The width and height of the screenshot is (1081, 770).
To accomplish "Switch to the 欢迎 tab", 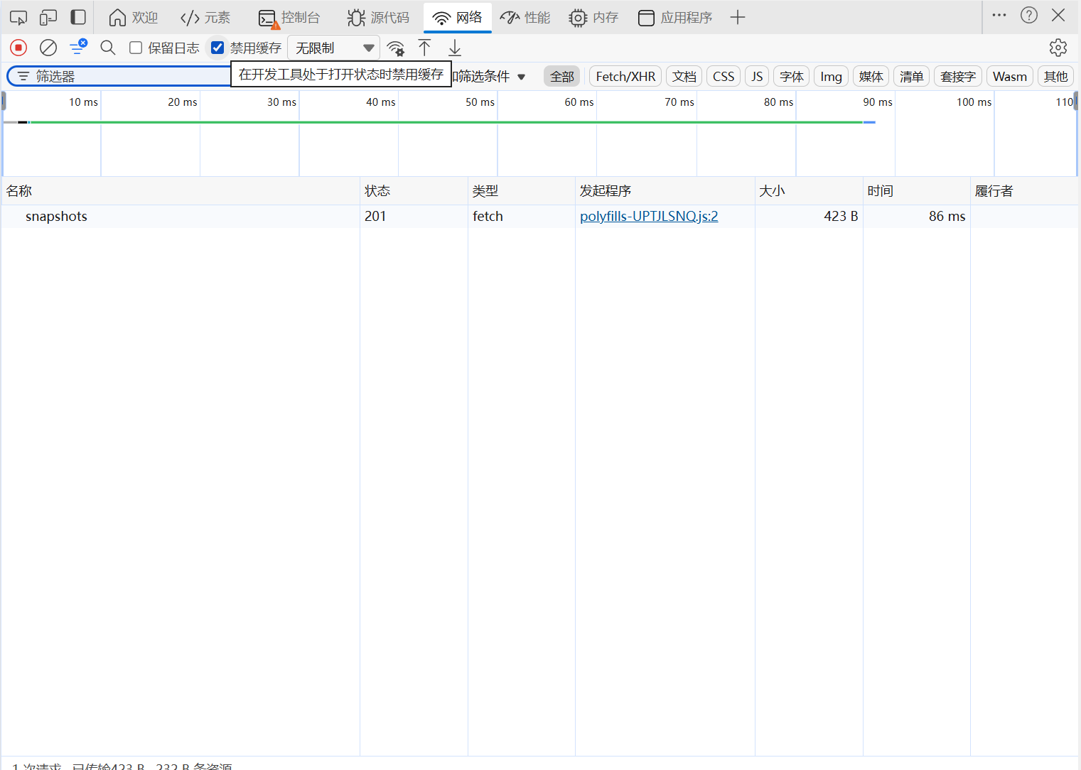I will click(134, 17).
